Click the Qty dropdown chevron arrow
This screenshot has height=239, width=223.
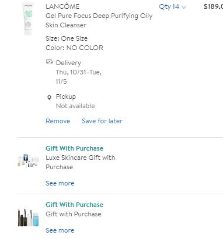(184, 7)
